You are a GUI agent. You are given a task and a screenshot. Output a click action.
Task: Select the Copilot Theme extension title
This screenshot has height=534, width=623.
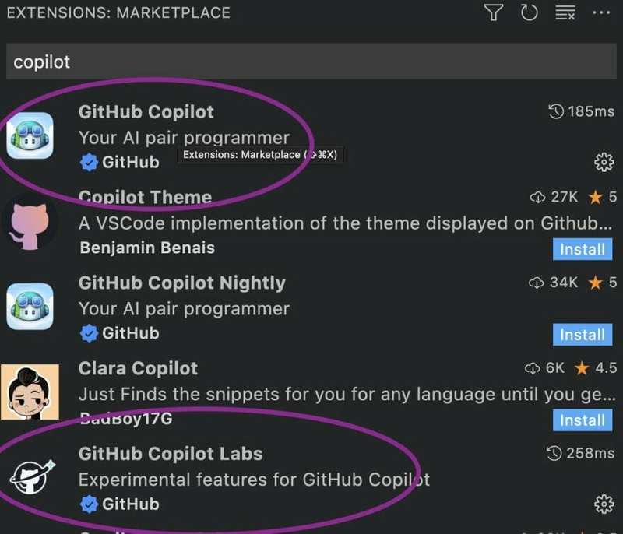tap(145, 198)
